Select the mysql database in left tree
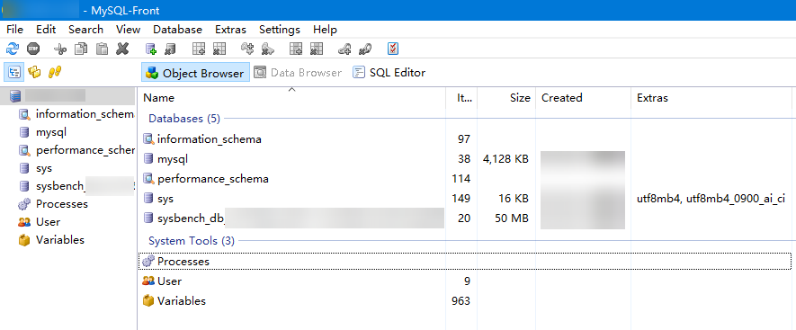This screenshot has height=330, width=796. [51, 132]
